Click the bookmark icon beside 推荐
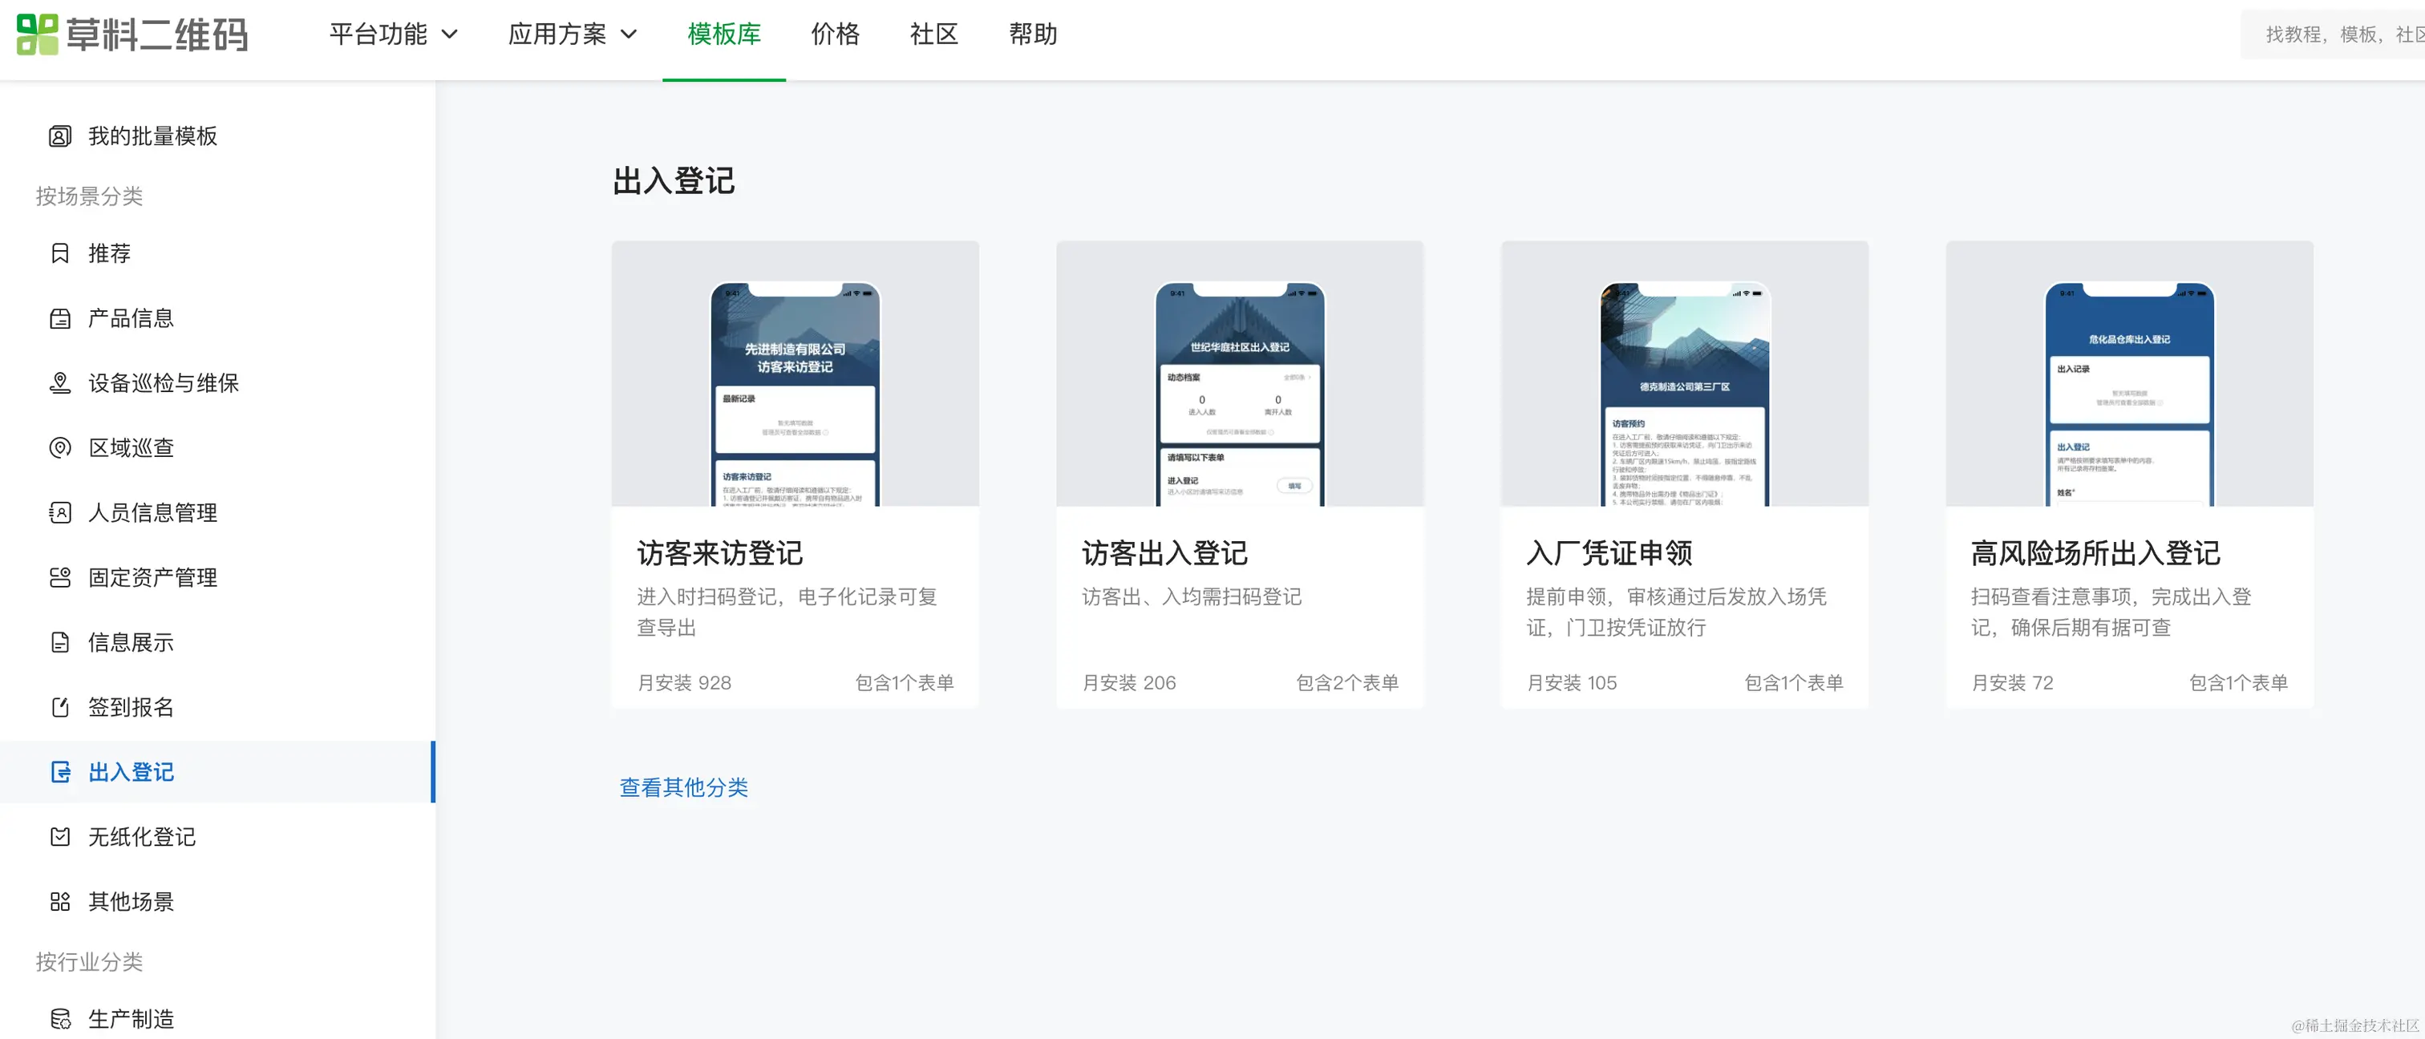 click(x=59, y=253)
